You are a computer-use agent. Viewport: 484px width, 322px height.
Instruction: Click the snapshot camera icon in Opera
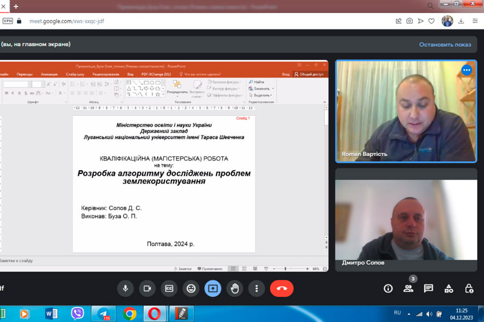tap(410, 21)
